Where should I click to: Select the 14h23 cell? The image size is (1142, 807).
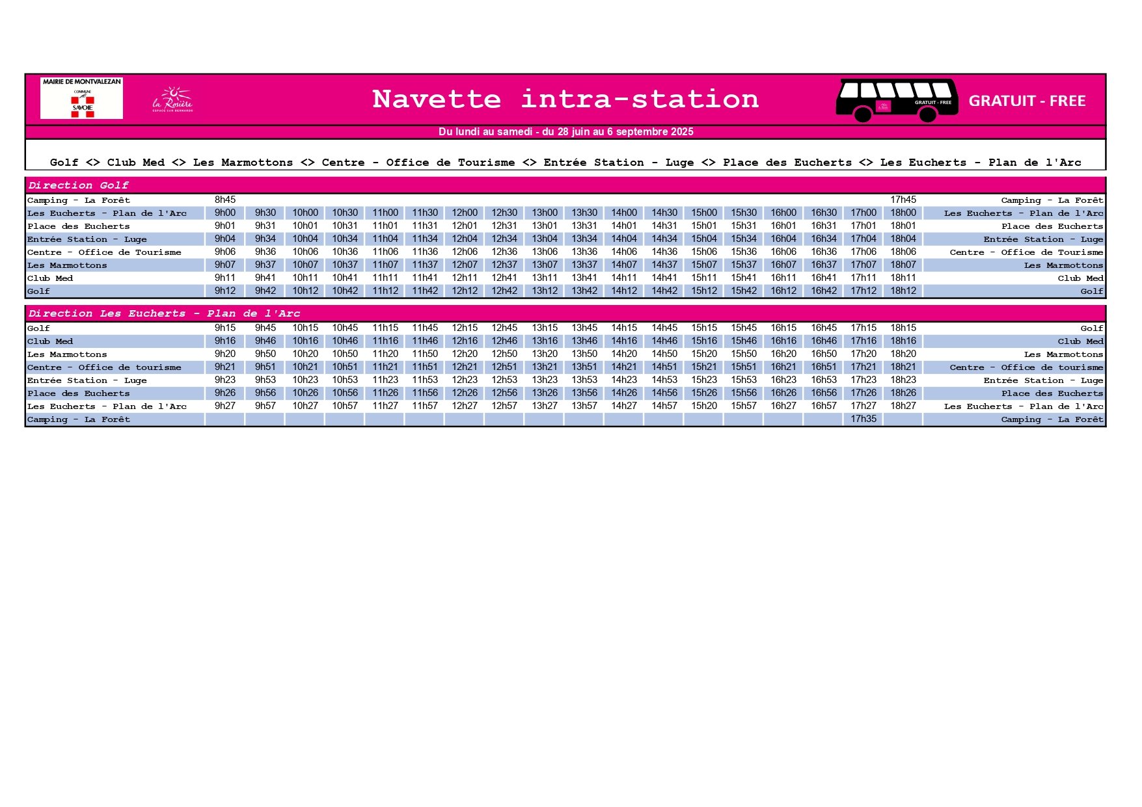tap(624, 380)
